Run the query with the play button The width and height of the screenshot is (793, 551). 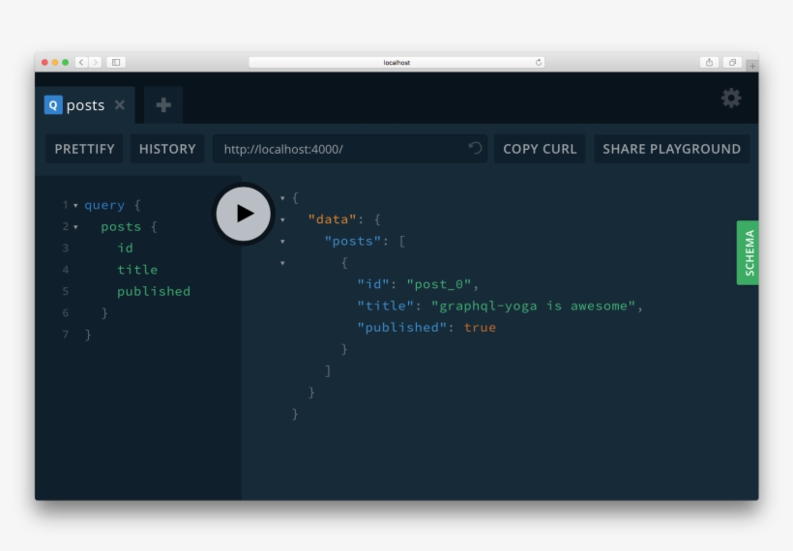click(244, 214)
